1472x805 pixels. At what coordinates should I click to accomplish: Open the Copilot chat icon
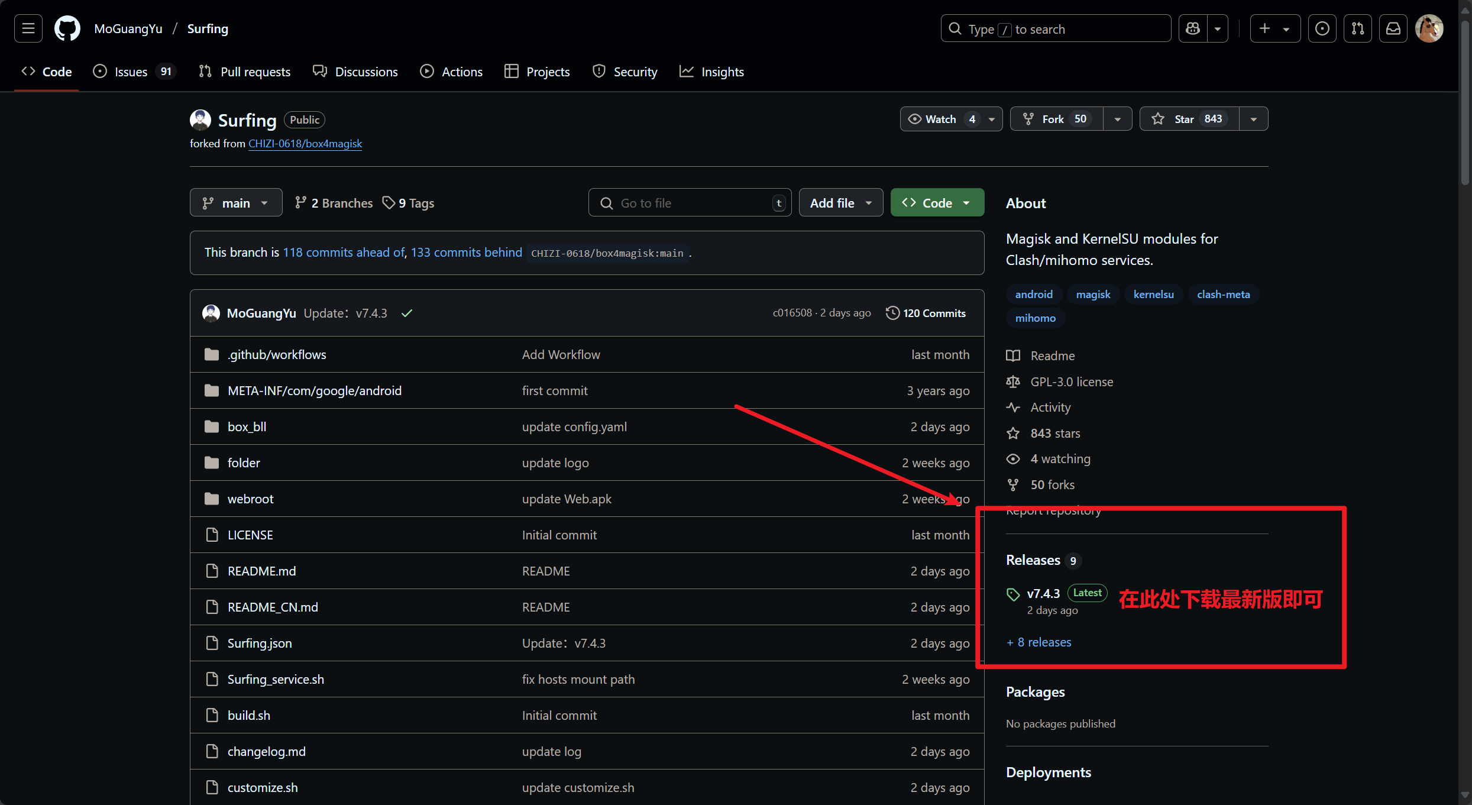[x=1193, y=28]
